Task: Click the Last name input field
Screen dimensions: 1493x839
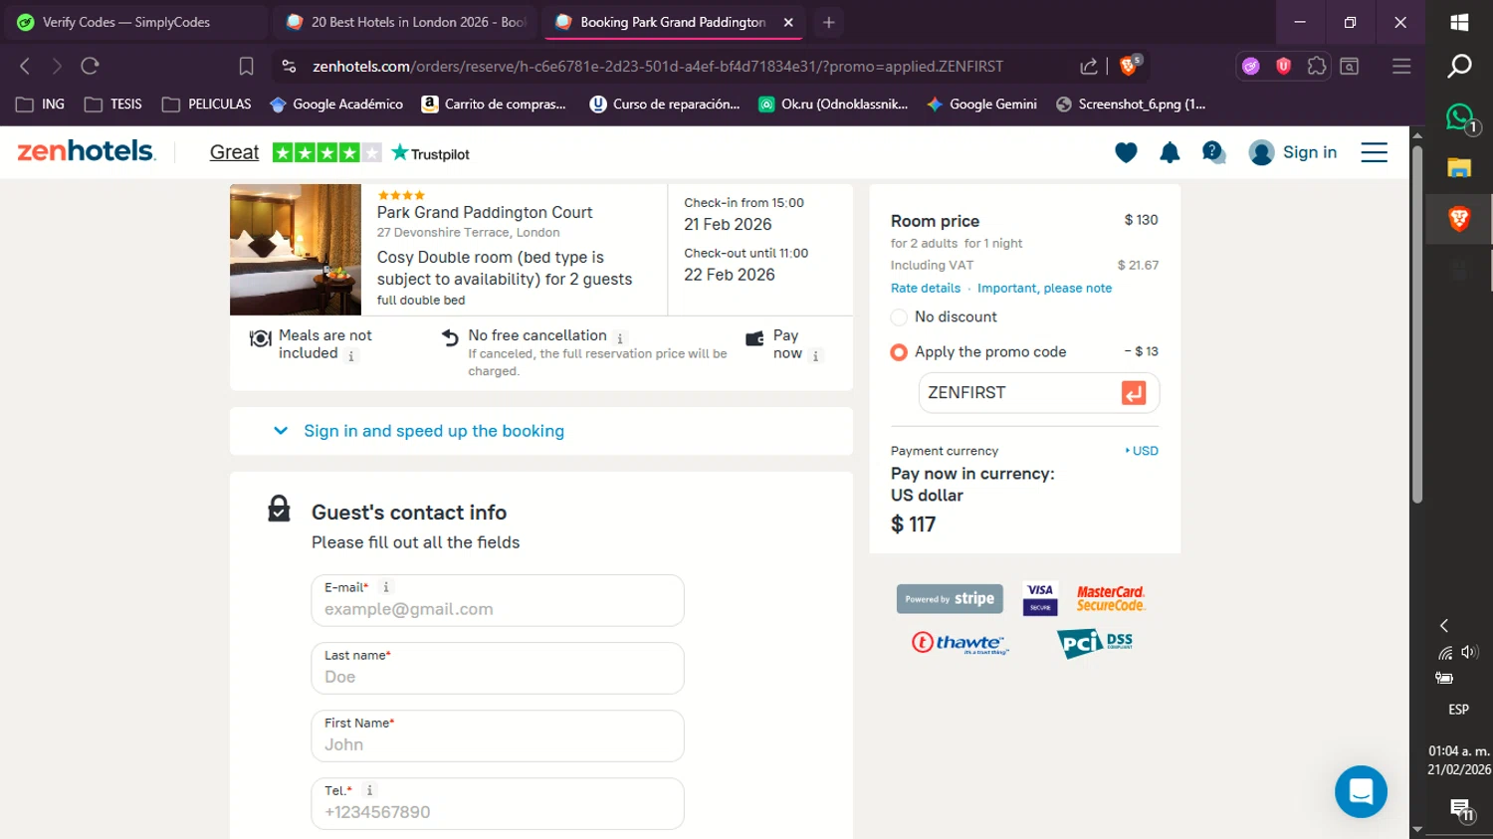Action: coord(498,668)
